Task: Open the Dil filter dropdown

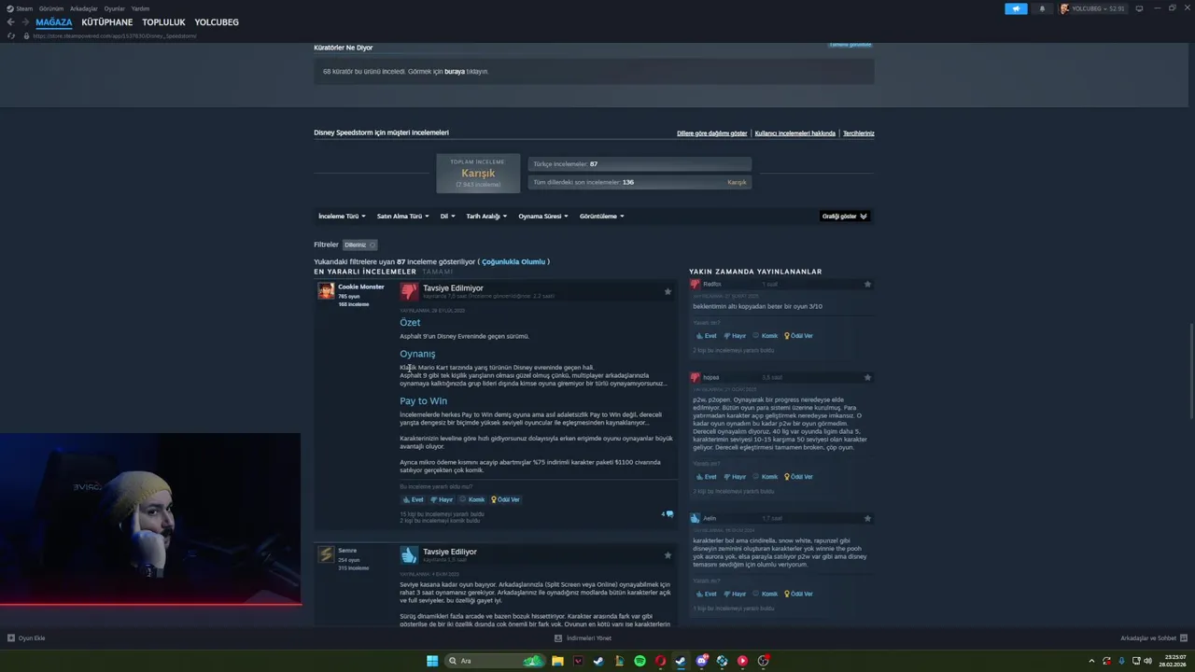Action: pos(447,216)
